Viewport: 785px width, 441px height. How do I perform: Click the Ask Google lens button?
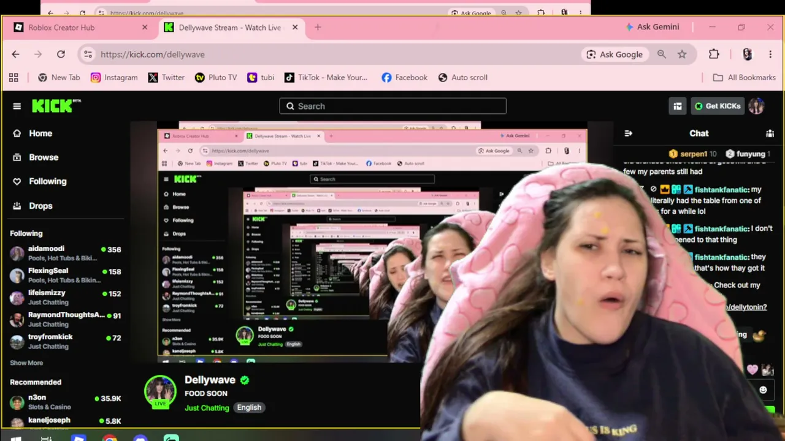[615, 55]
